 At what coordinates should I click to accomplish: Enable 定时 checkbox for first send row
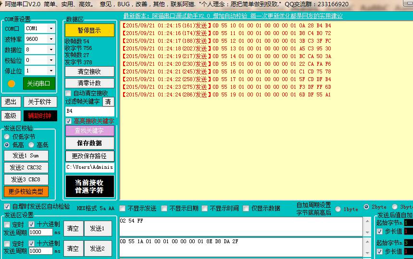(x=7, y=224)
